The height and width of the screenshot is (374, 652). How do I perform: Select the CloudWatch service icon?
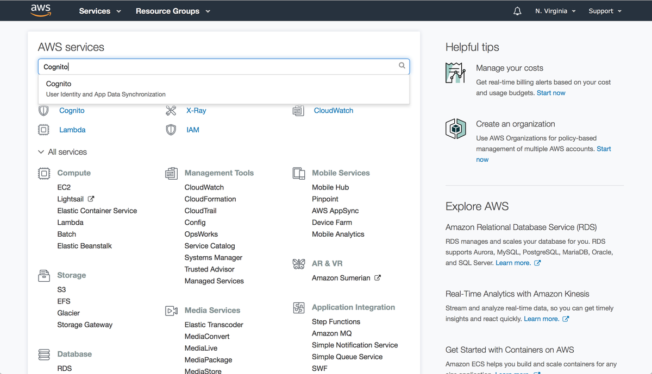click(x=298, y=110)
